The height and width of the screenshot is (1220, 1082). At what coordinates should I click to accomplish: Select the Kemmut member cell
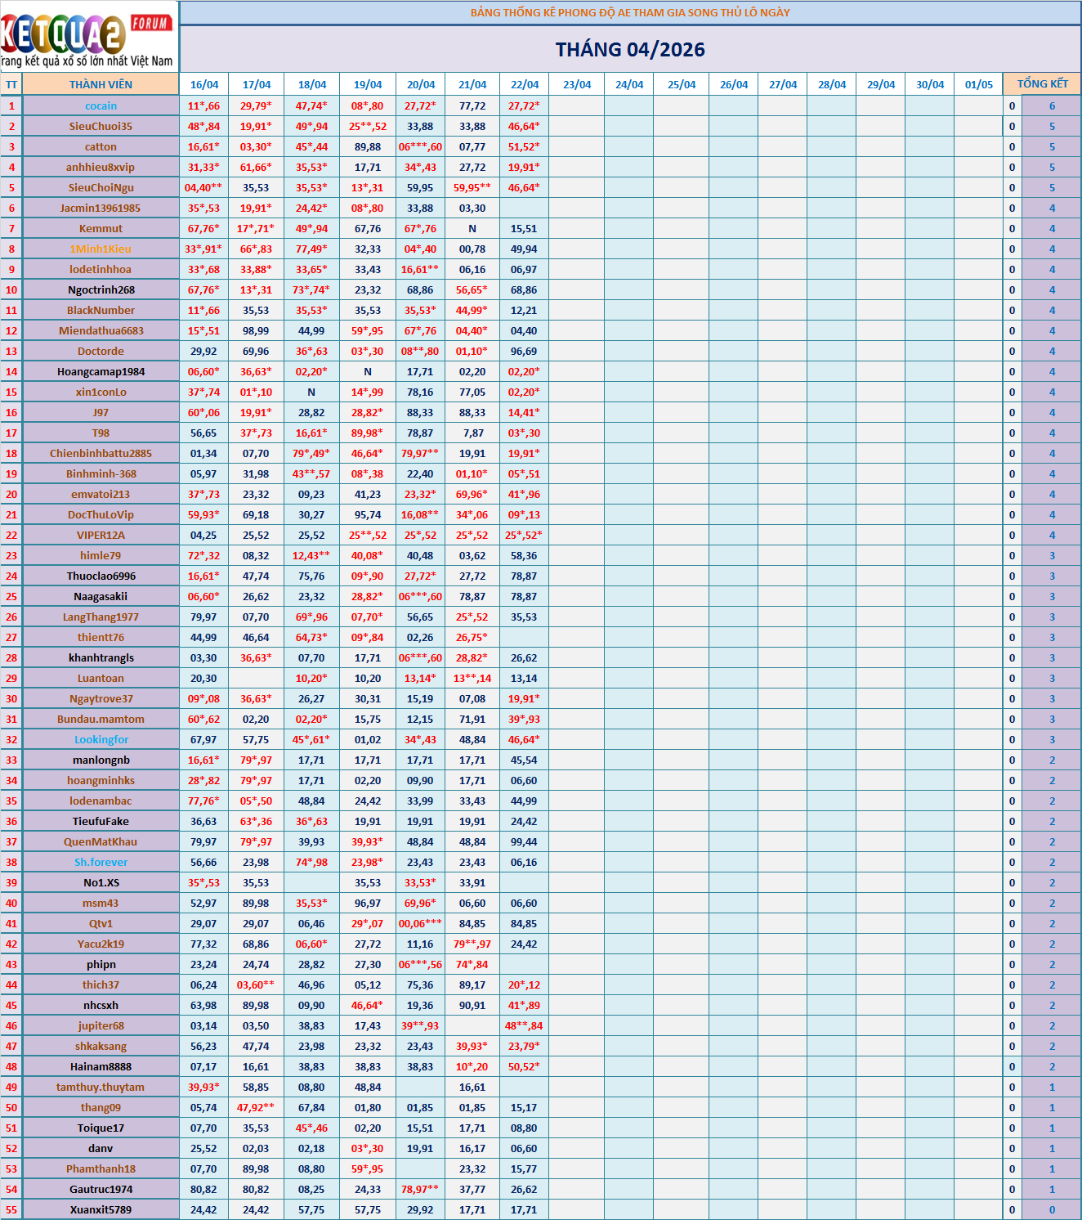pyautogui.click(x=101, y=228)
